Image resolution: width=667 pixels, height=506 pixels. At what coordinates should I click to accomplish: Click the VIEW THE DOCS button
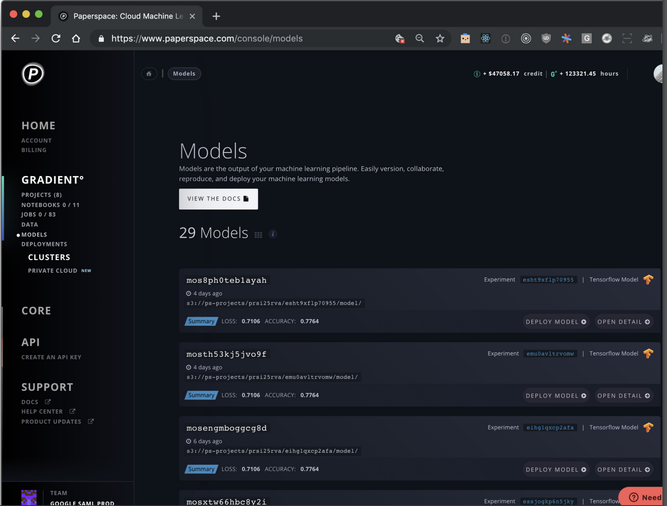click(x=218, y=199)
